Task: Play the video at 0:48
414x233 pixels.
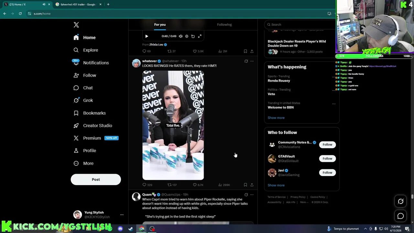Action: point(147,36)
